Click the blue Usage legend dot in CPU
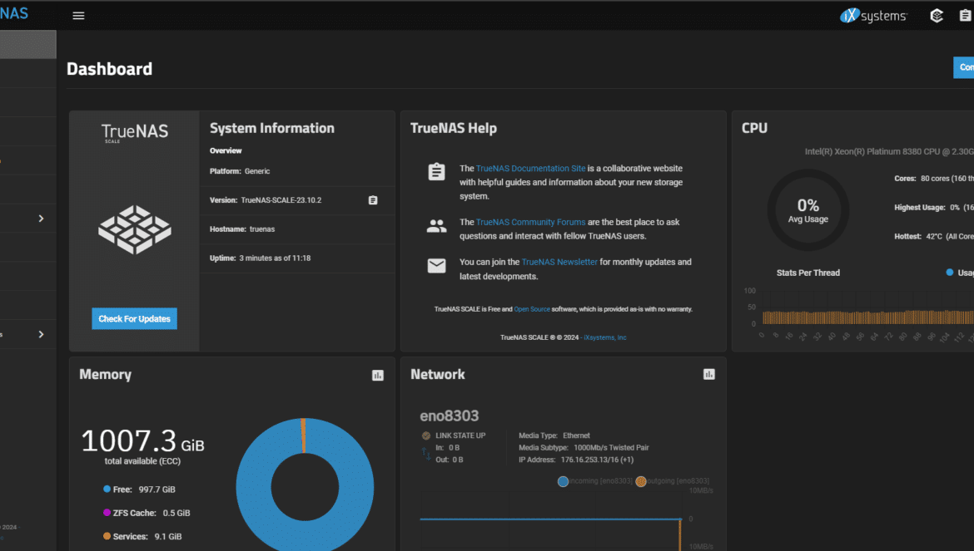Viewport: 974px width, 551px height. [x=949, y=272]
